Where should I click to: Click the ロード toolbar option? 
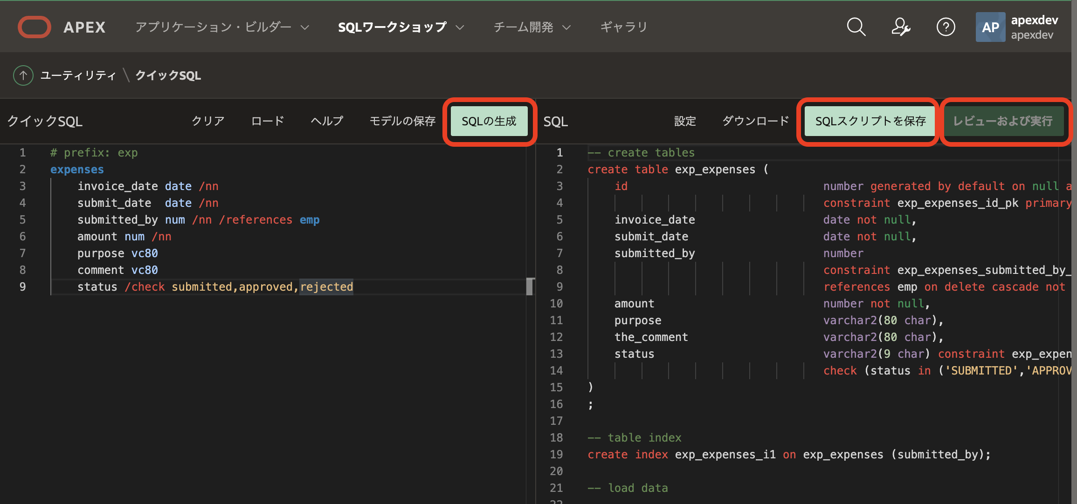click(267, 121)
